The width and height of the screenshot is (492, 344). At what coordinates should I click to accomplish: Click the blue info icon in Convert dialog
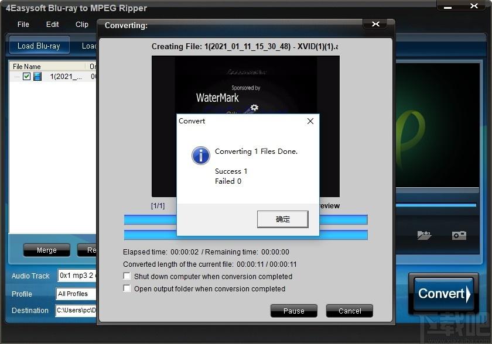[201, 156]
